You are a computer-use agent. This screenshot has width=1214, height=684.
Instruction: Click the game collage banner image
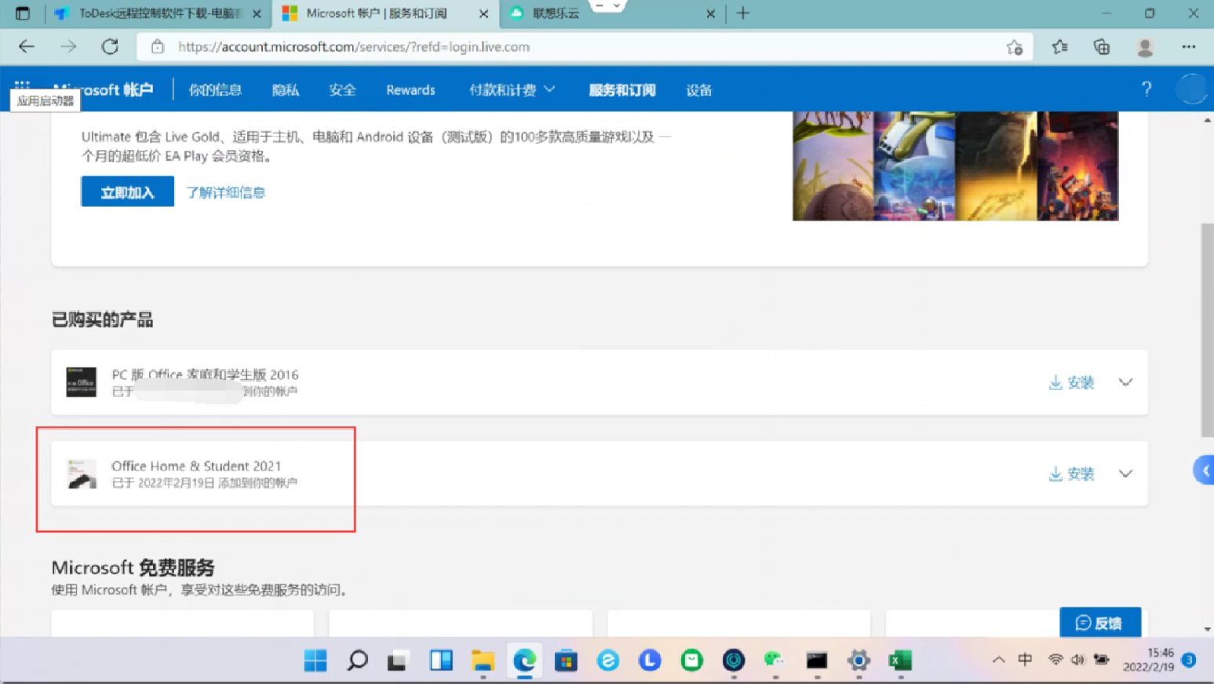pos(955,166)
